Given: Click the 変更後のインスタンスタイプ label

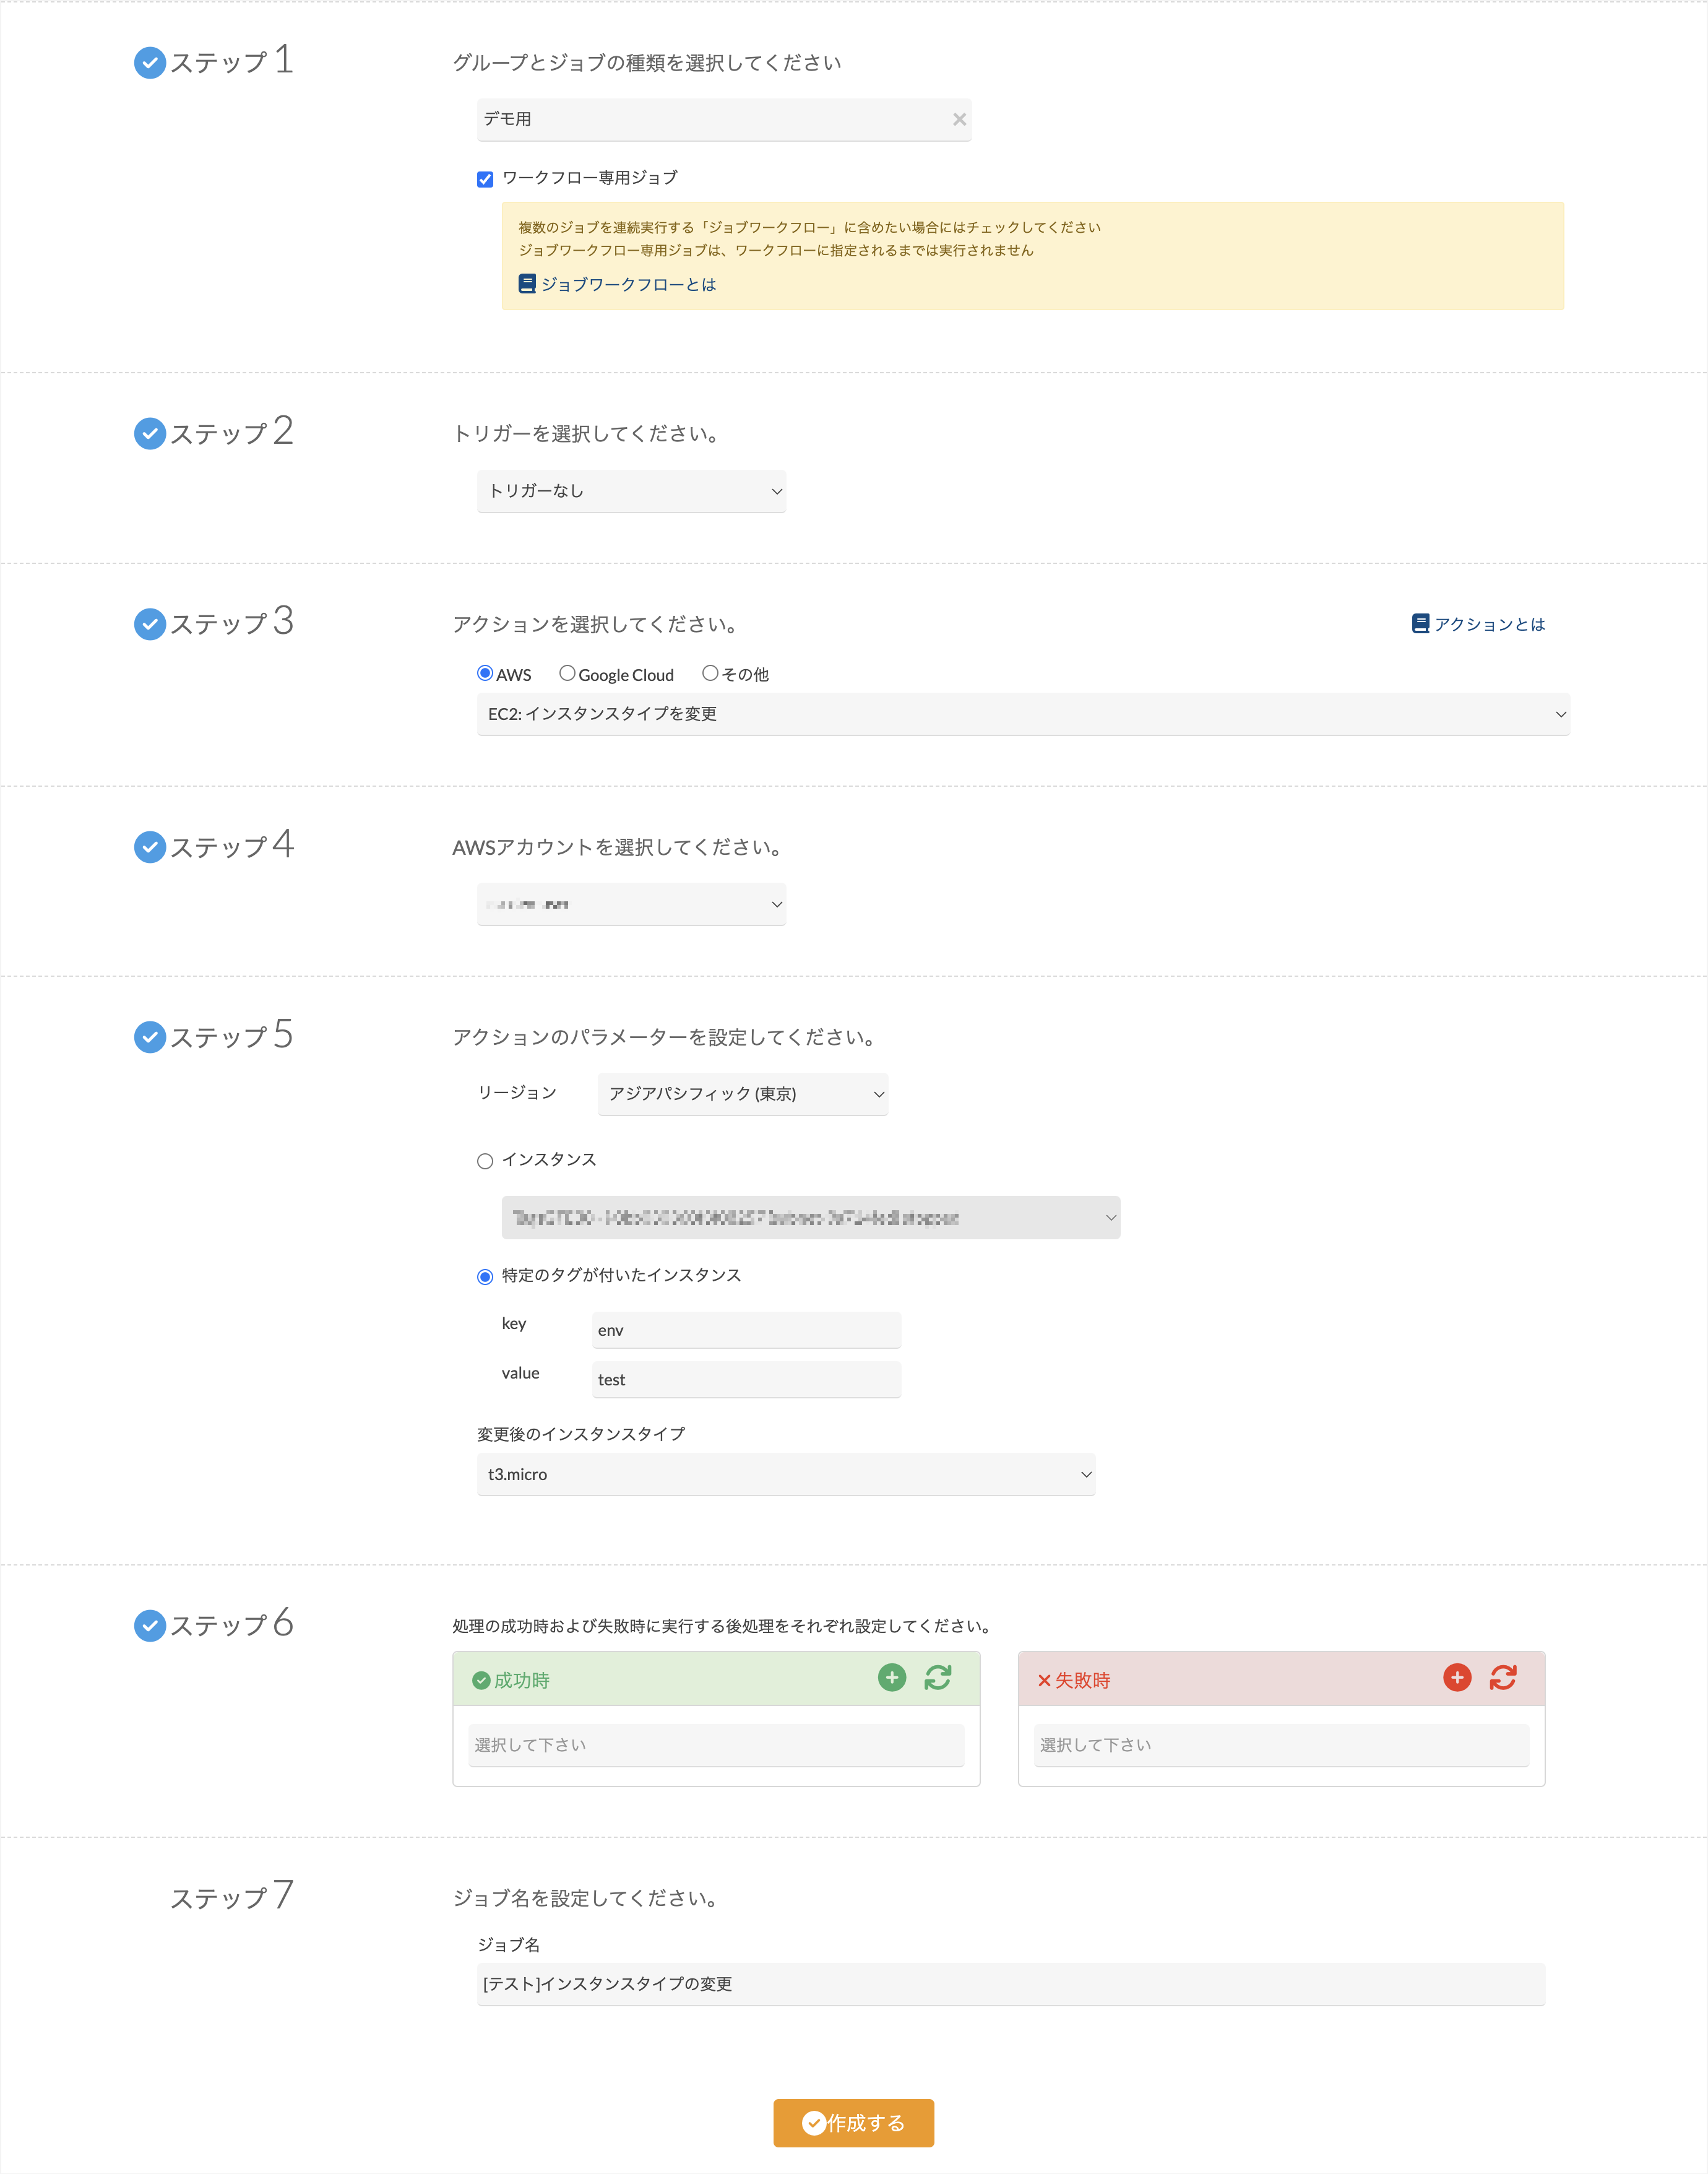Looking at the screenshot, I should click(581, 1434).
